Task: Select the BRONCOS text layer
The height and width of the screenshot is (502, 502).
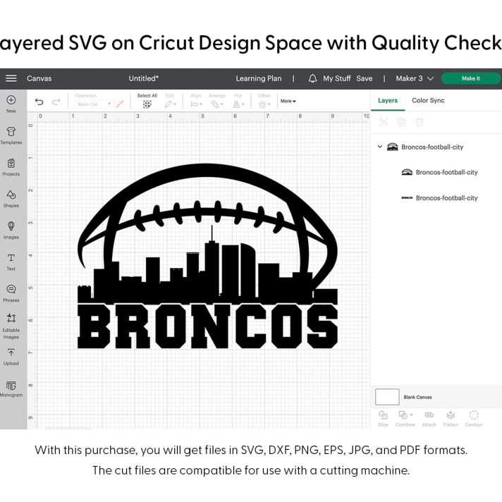Action: click(x=439, y=198)
